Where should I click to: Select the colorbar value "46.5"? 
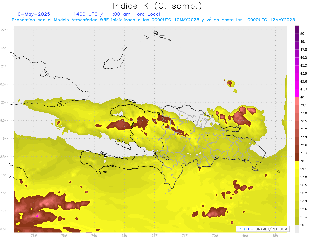304,57
